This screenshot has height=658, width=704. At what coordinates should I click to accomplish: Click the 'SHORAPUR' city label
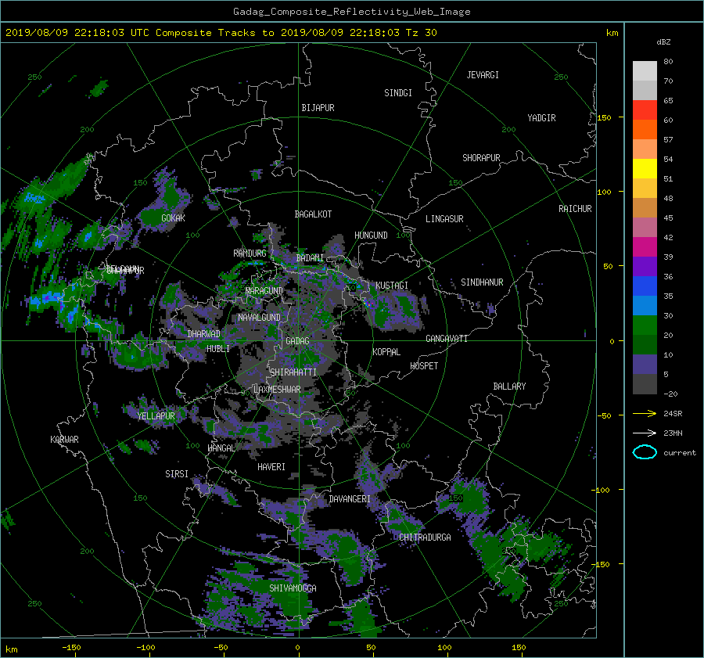[481, 158]
